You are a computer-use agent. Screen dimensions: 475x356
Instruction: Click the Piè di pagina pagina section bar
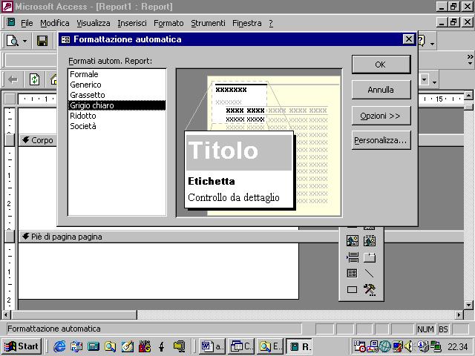tap(241, 237)
